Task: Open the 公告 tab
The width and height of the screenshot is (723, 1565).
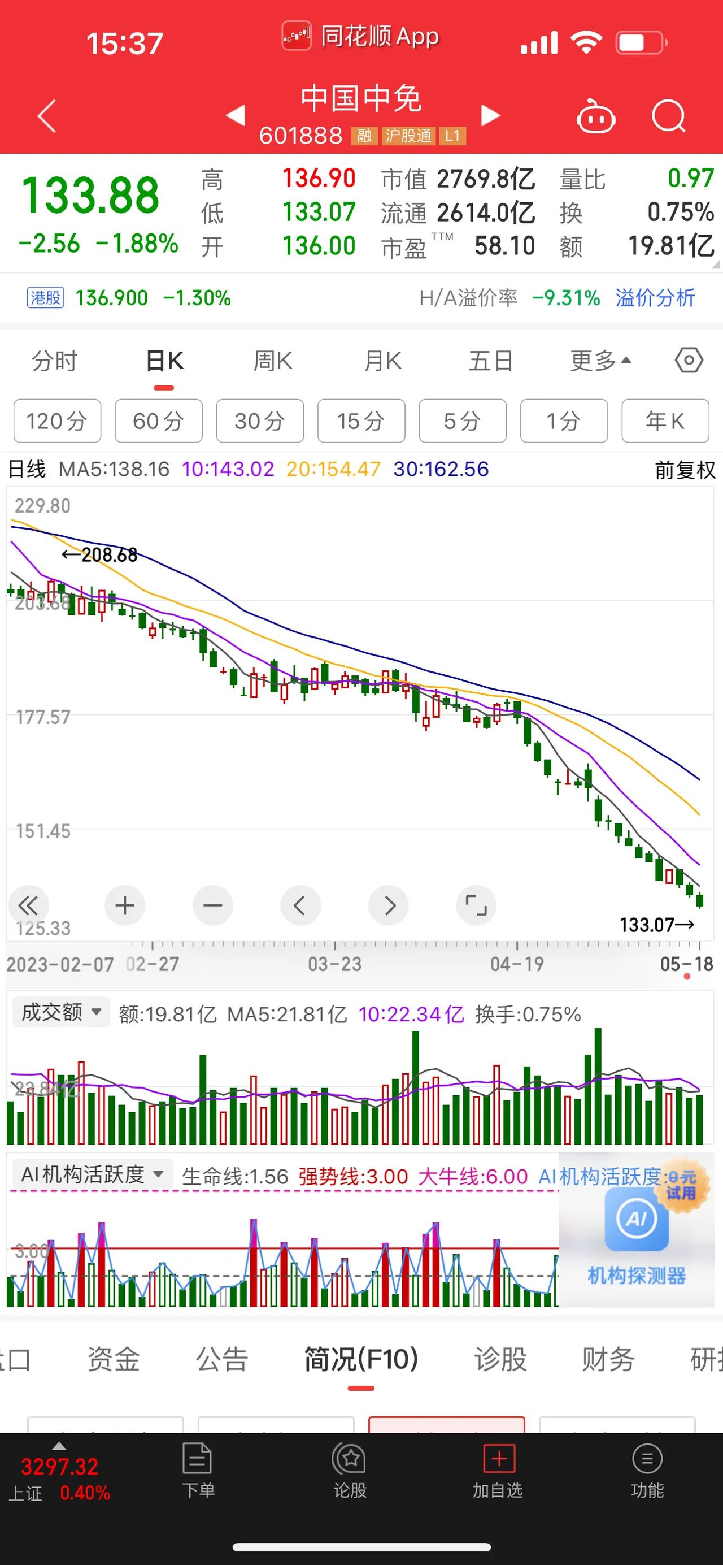Action: (x=222, y=1359)
